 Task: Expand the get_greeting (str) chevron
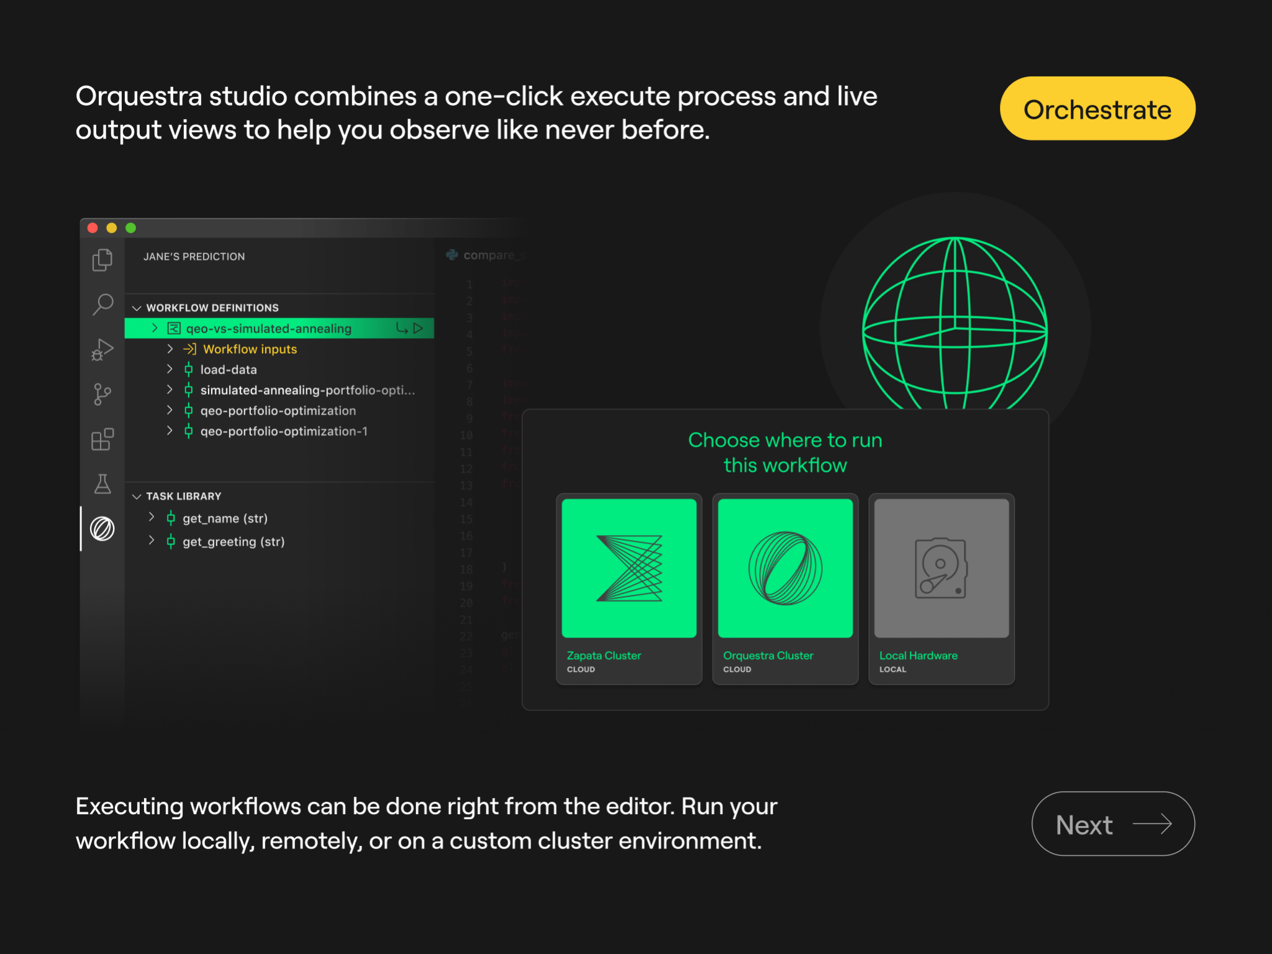point(152,541)
